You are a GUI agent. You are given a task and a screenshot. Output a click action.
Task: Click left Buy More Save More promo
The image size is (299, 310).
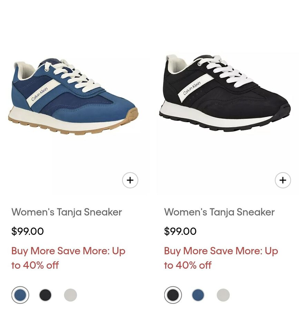point(68,258)
